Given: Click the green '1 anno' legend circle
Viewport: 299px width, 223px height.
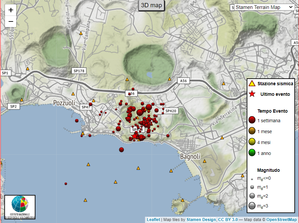Looking at the screenshot, I should coord(252,153).
